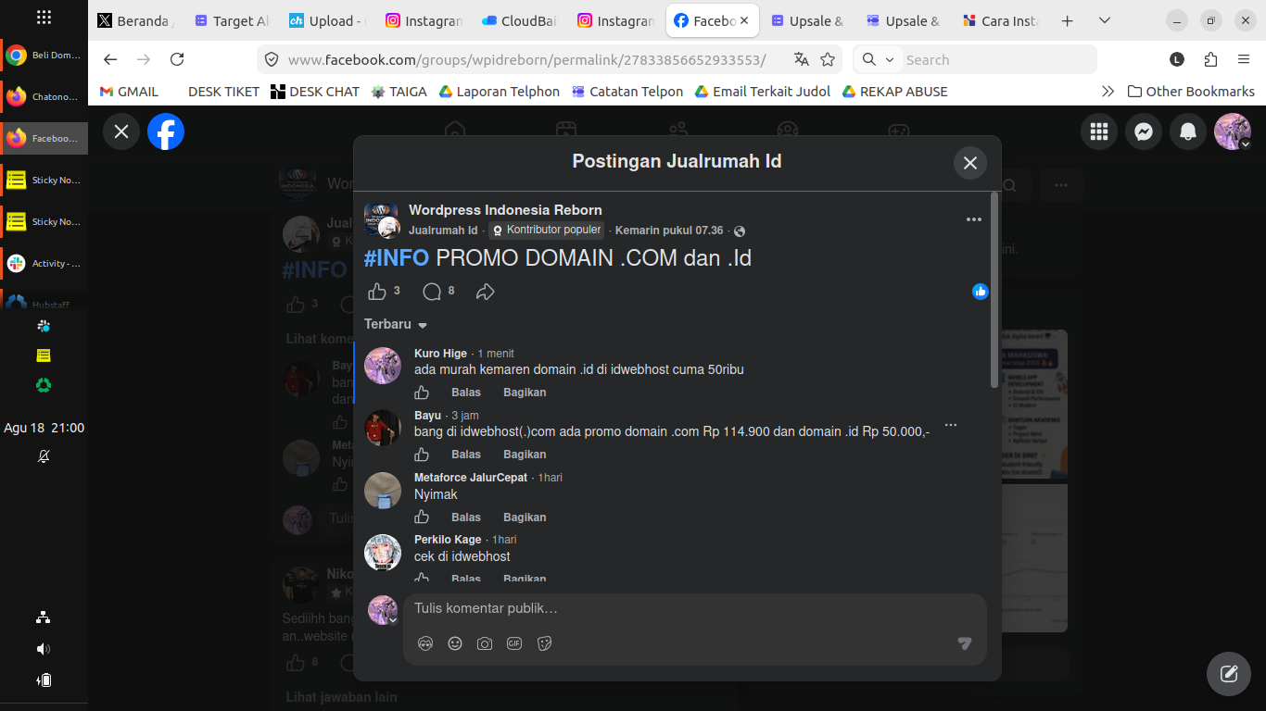Viewport: 1266px width, 711px height.
Task: Open the #INFO hashtag link
Action: [x=397, y=258]
